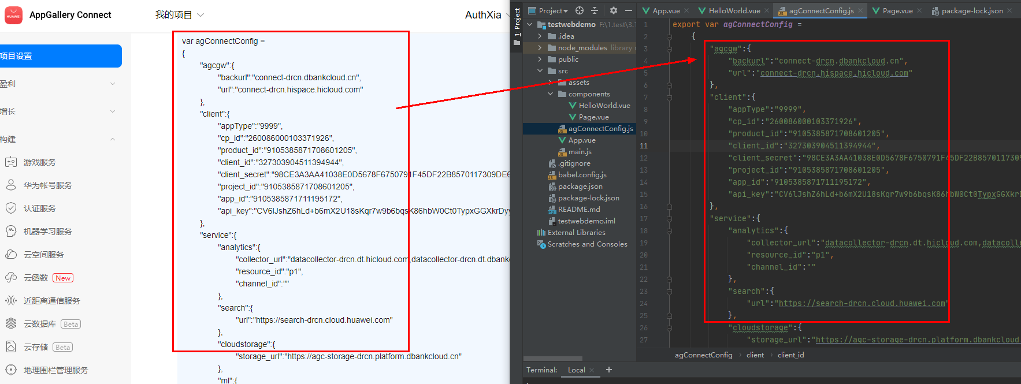Viewport: 1021px width, 384px height.
Task: Expand the .idea folder
Action: [x=540, y=36]
